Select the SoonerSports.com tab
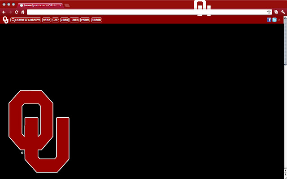Screen dimensions: 287x179 pyautogui.click(x=40, y=5)
